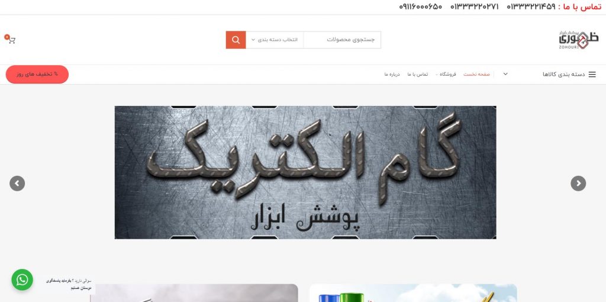Screen dimensions: 606x302
Task: Go to previous slide arrow
Action: [17, 184]
